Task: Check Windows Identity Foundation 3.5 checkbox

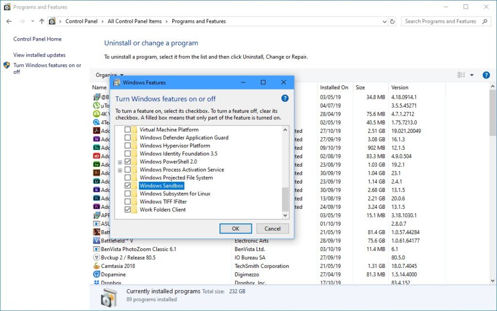Action: [128, 154]
